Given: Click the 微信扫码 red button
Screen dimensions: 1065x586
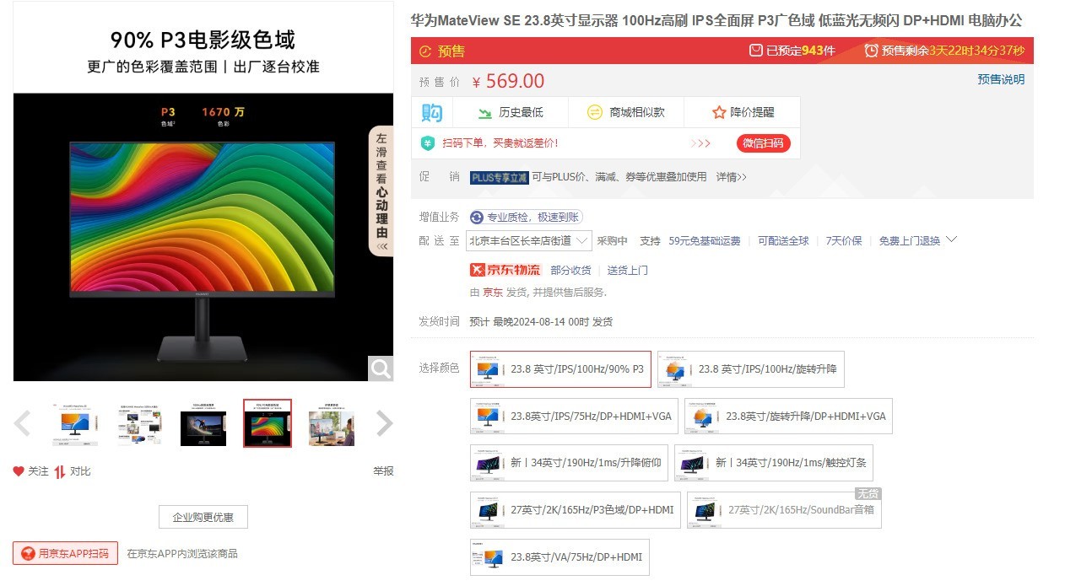Looking at the screenshot, I should [763, 143].
